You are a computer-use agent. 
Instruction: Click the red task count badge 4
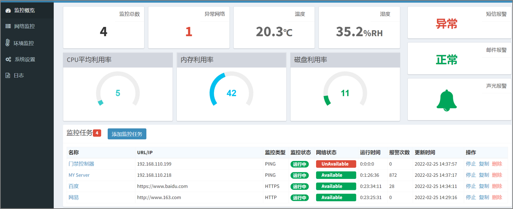pos(97,133)
